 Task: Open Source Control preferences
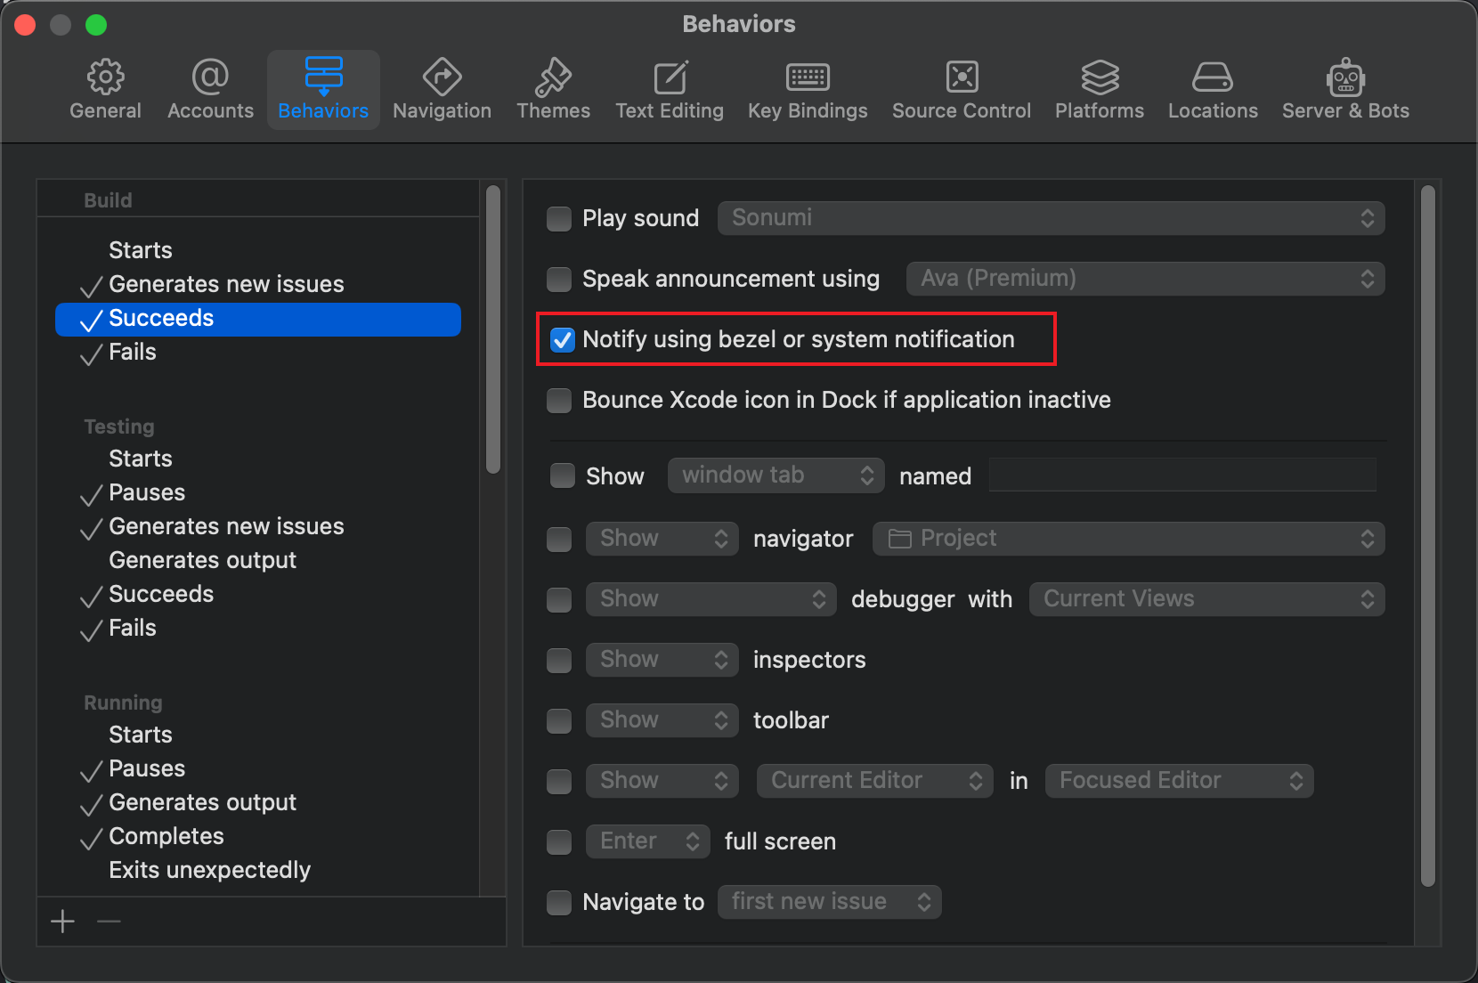pos(962,89)
